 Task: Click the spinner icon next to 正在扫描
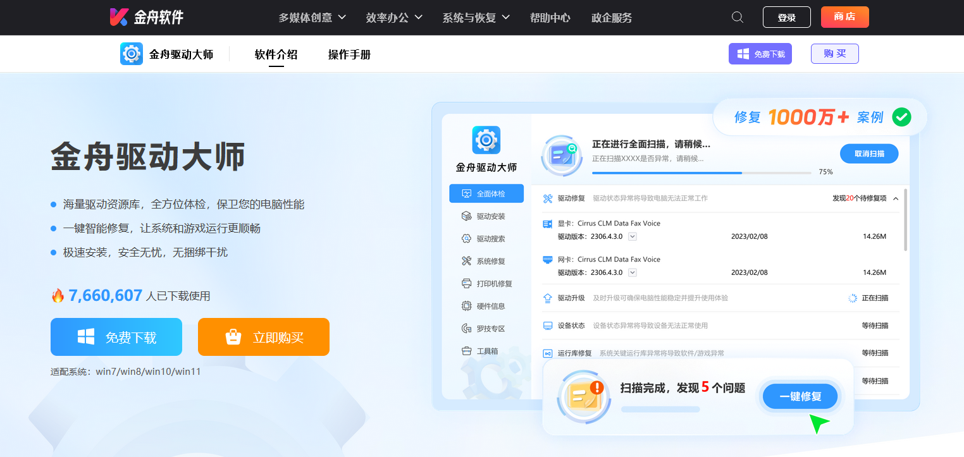coord(852,298)
